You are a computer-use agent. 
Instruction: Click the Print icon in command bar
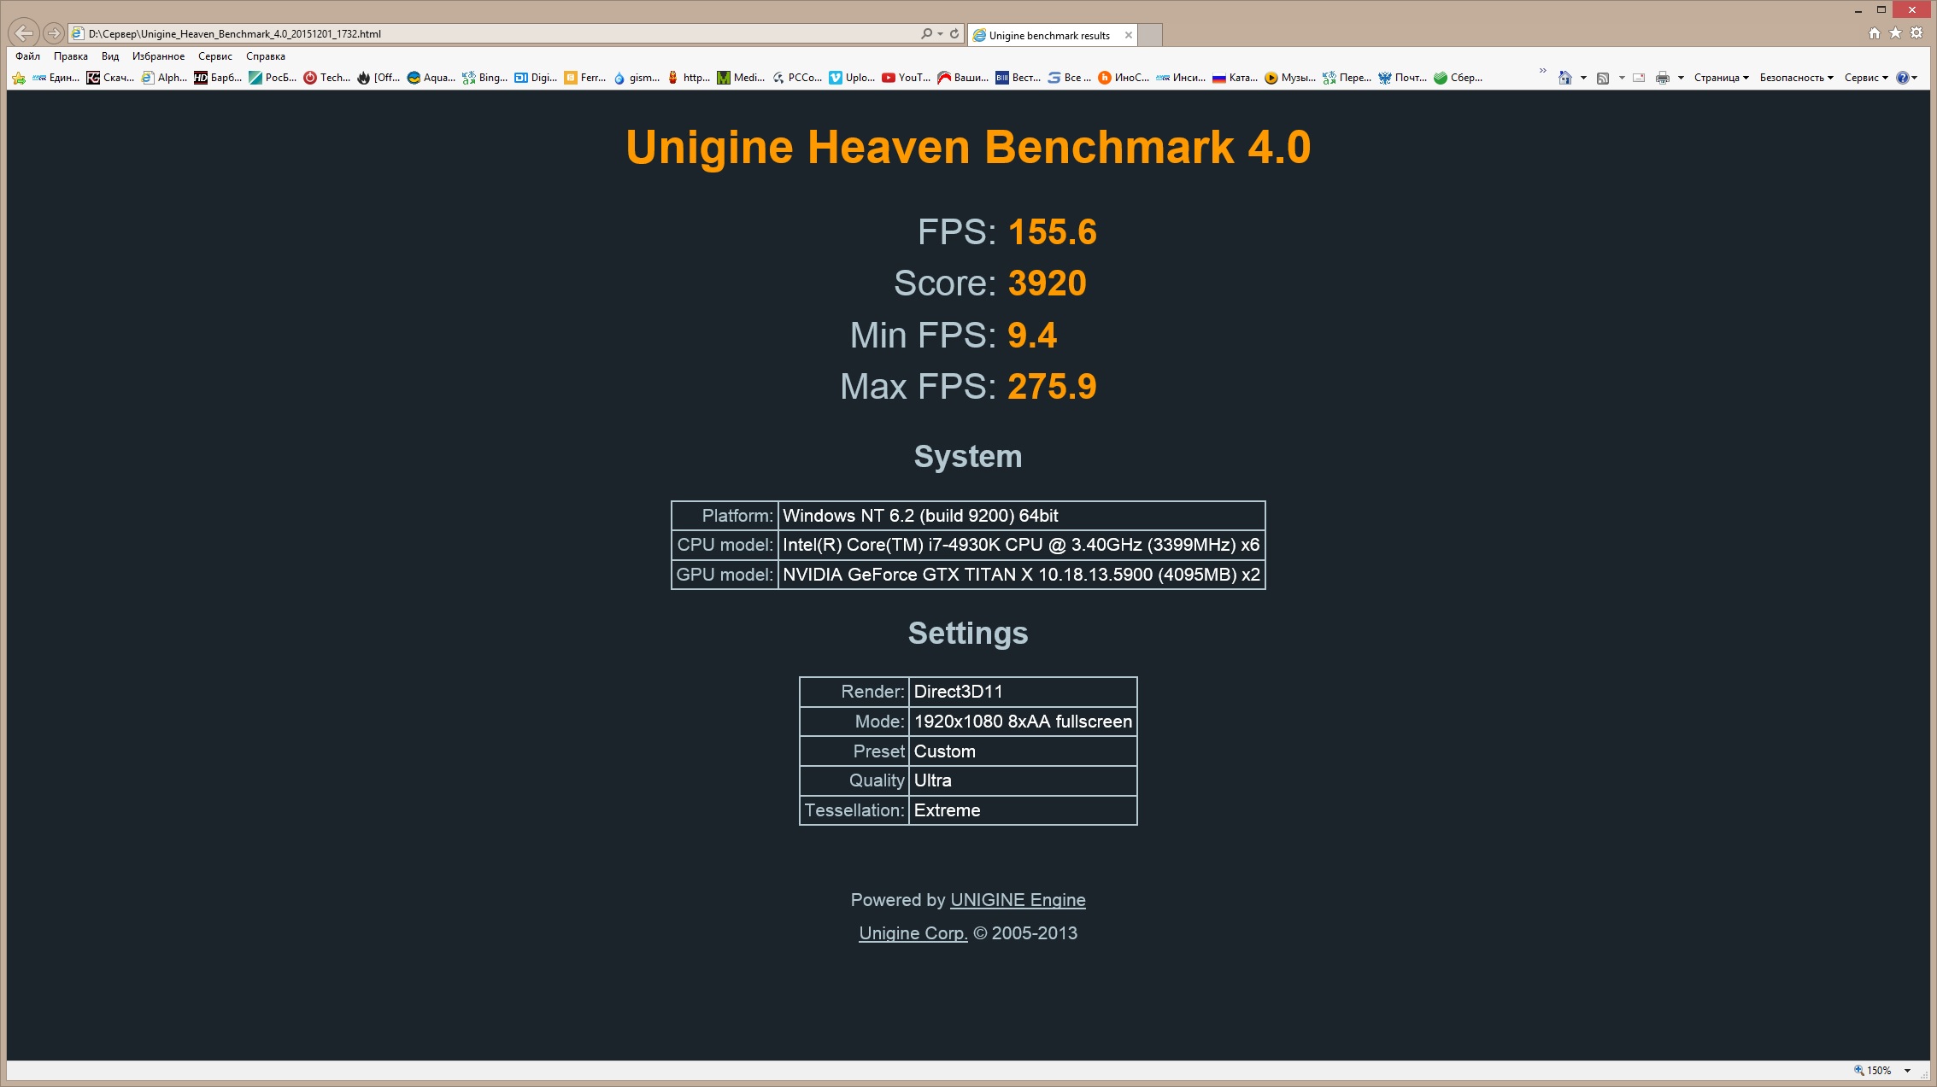1662,78
